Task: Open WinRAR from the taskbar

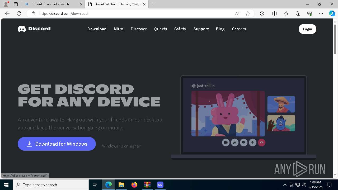Action: pos(147,185)
